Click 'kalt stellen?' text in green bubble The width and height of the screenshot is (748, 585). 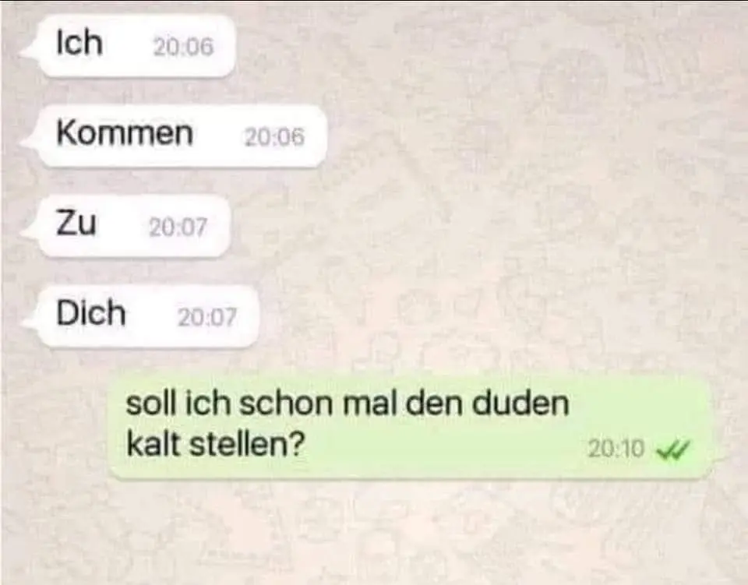(x=216, y=444)
